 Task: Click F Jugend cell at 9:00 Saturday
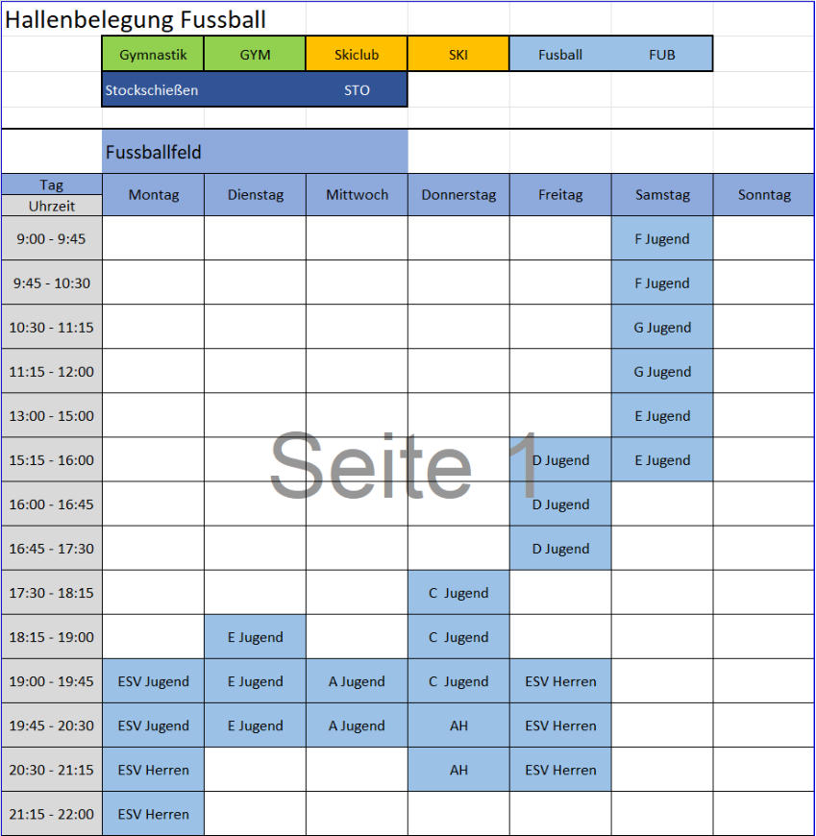662,238
